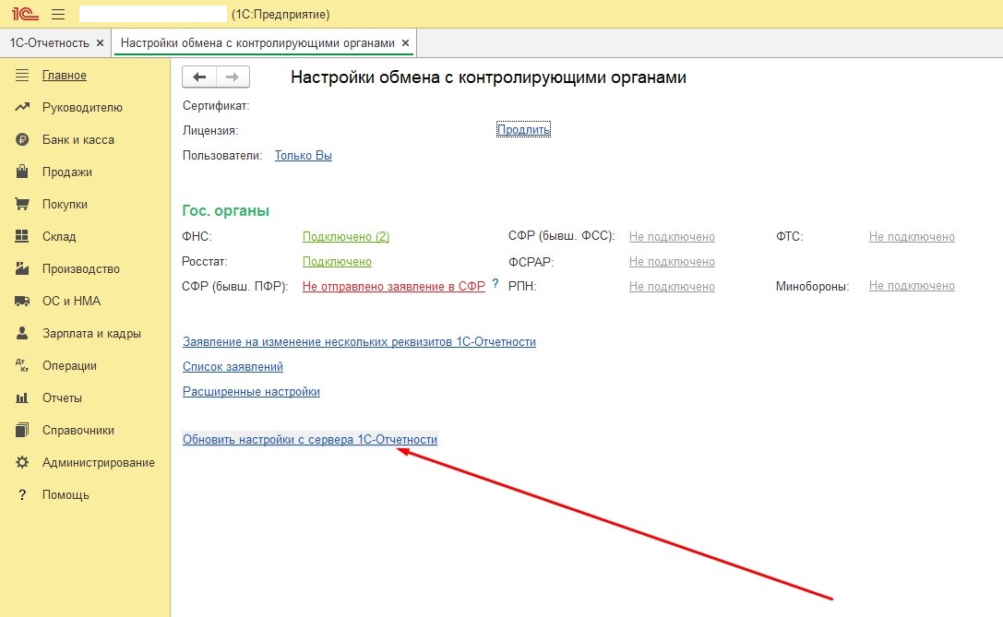Close the Настройки обмена tab
Screen dimensions: 1003x617
pos(406,42)
